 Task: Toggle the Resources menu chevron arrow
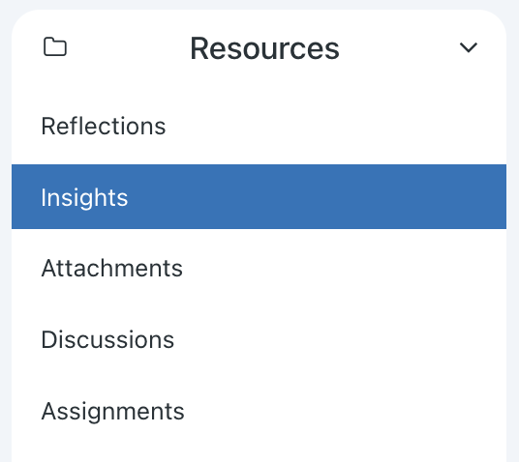[x=469, y=47]
